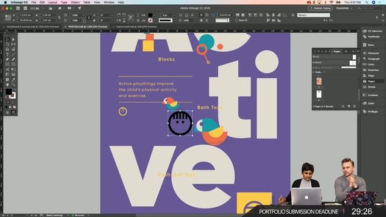Select A-Master row in Pages panel
The height and width of the screenshot is (217, 386).
[334, 63]
